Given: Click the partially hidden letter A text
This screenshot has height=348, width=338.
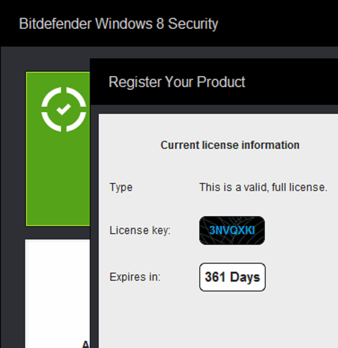Looking at the screenshot, I should coord(86,344).
